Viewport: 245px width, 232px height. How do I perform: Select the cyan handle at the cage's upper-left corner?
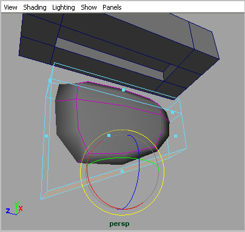(x=50, y=81)
